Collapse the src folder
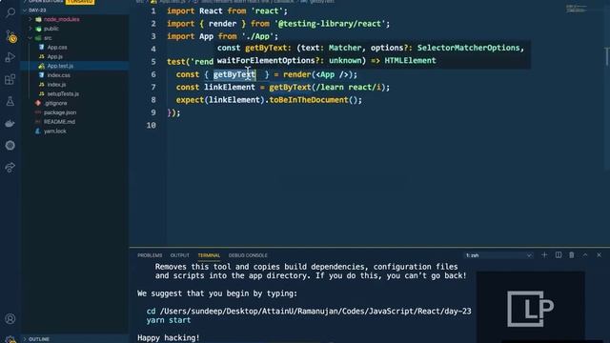The width and height of the screenshot is (610, 343). coord(30,38)
